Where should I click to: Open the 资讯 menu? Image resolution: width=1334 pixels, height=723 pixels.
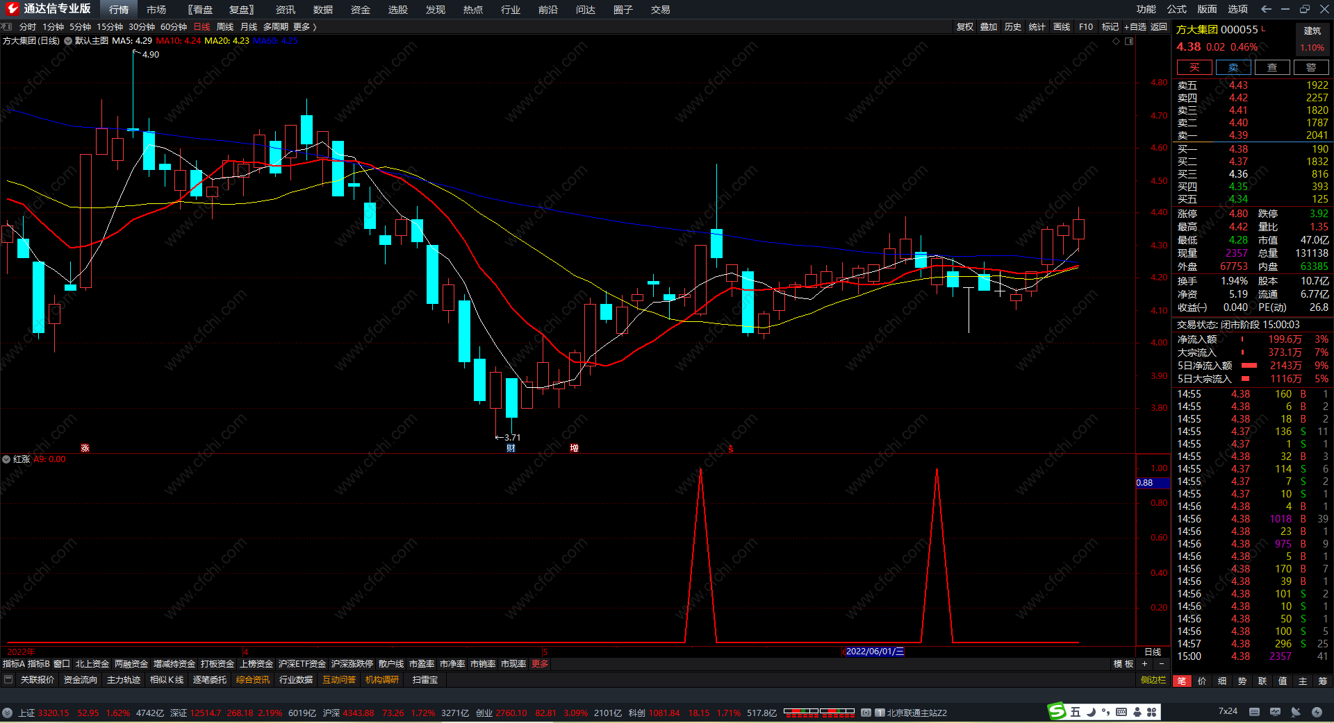point(286,9)
